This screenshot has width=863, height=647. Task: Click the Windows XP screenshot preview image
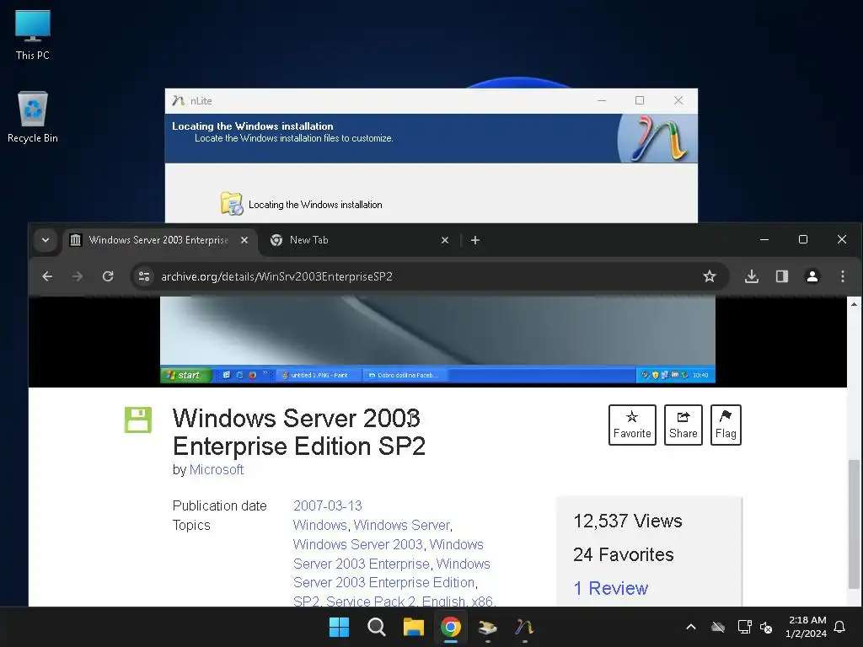tap(437, 340)
